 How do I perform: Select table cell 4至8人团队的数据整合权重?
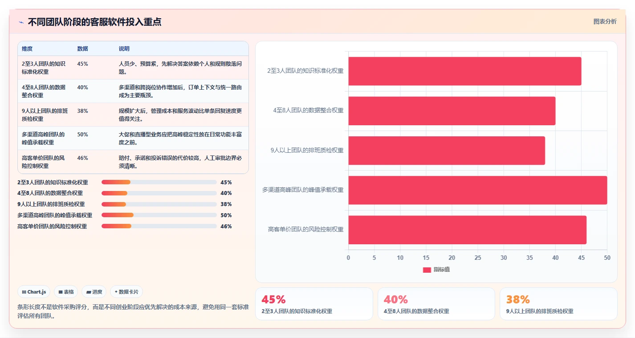pos(45,91)
